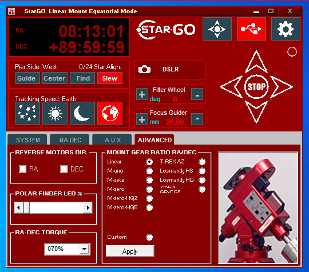This screenshot has width=309, height=272.
Task: Select the Losmandy HS radio button
Action: click(202, 171)
